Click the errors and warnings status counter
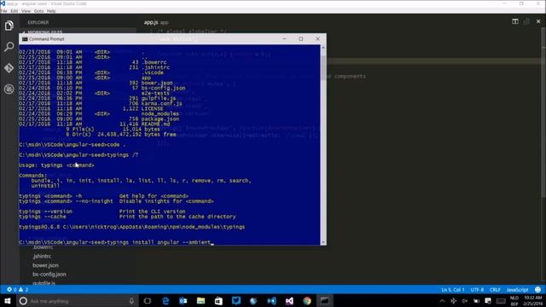The width and height of the screenshot is (546, 307). click(17, 290)
